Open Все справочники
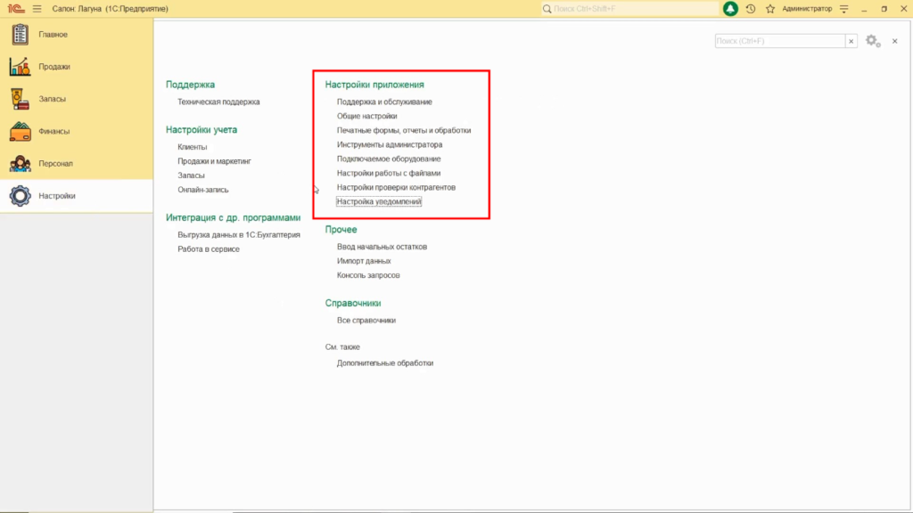Image resolution: width=913 pixels, height=513 pixels. point(366,321)
